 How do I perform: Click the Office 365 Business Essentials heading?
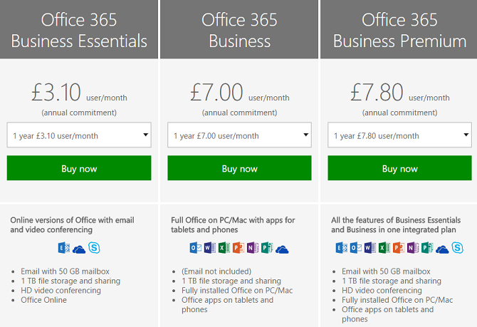[79, 30]
